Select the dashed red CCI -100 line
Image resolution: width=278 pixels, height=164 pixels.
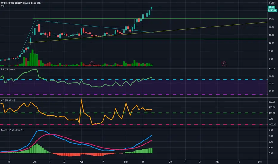(134, 124)
